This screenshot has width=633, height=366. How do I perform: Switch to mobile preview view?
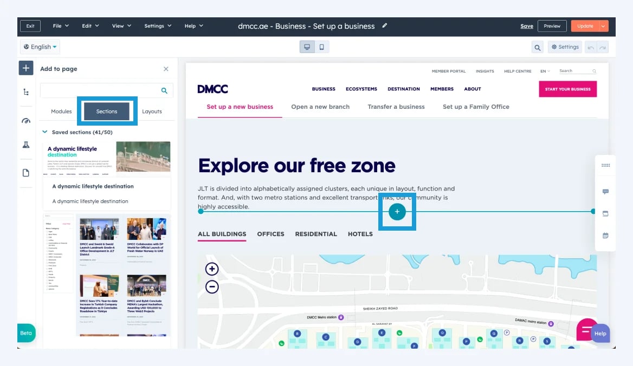(322, 47)
